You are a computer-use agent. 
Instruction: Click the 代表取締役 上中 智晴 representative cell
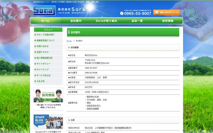pyautogui.click(x=96, y=77)
